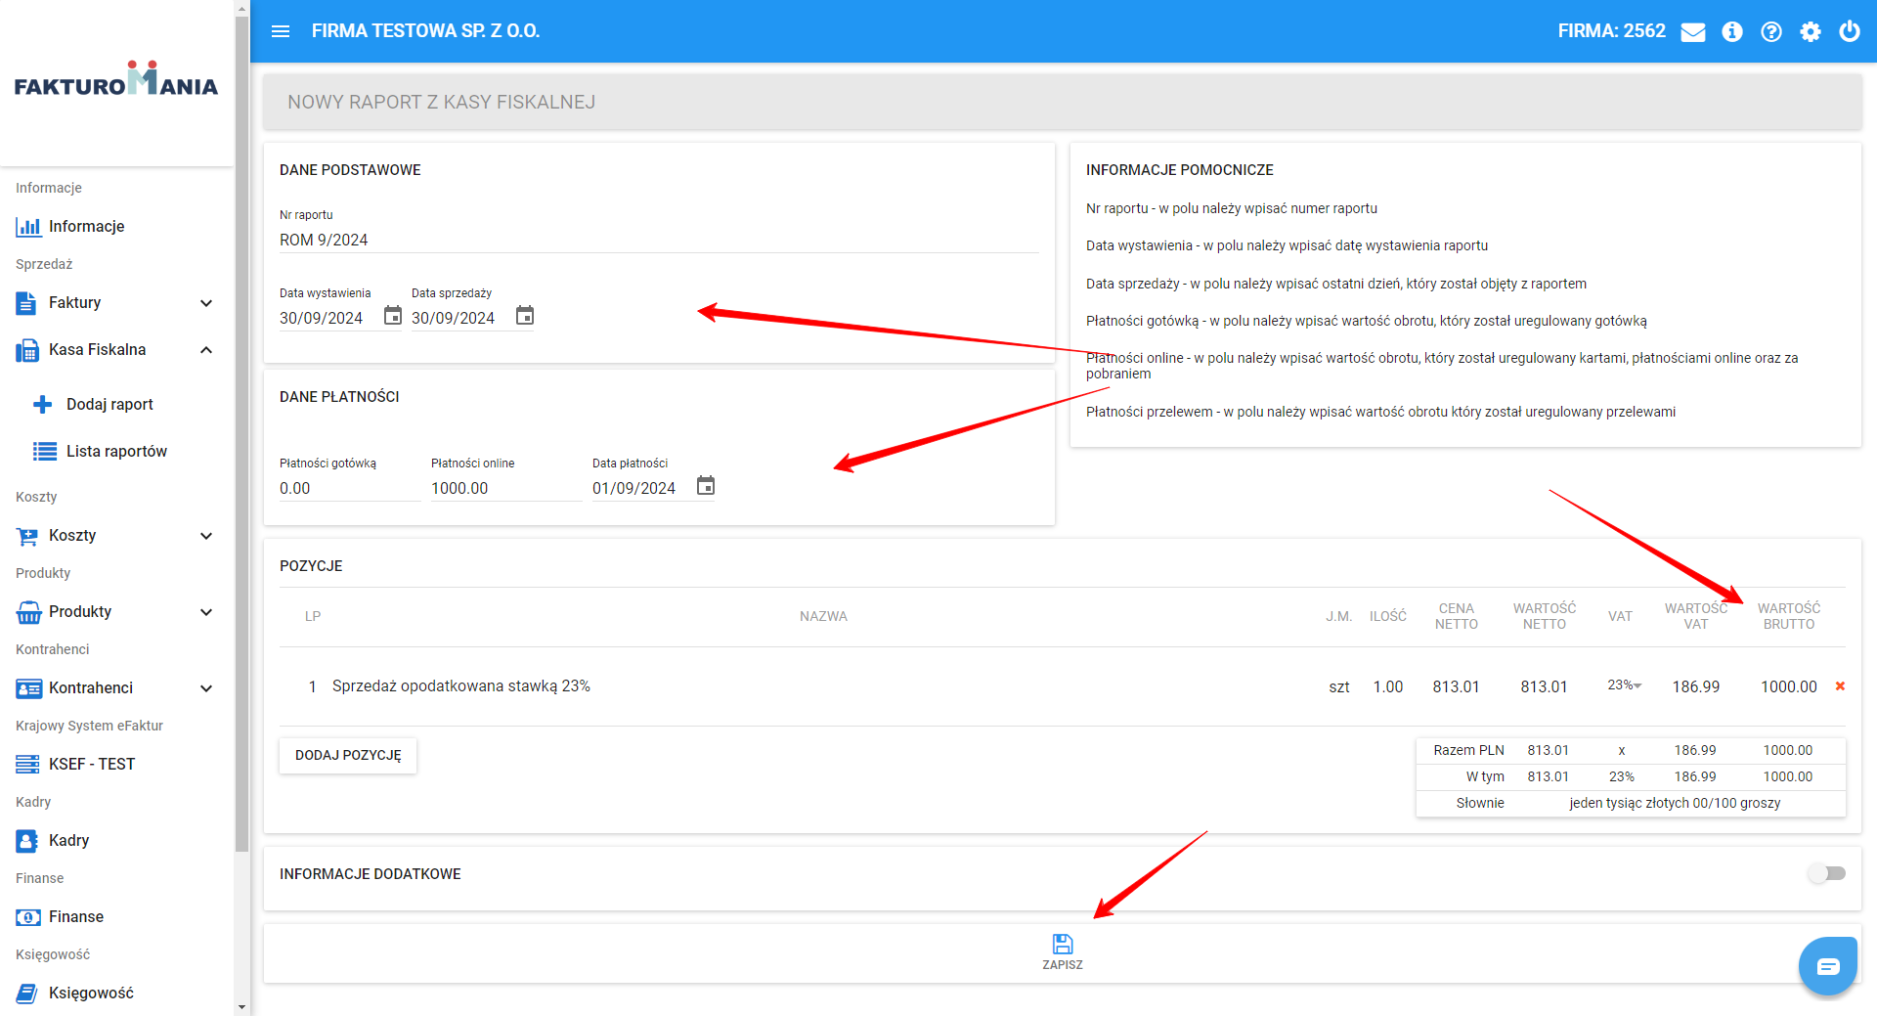
Task: Click the info circle icon in the header
Action: 1732,32
